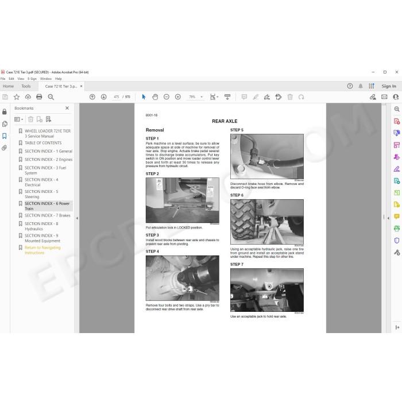Select the Hand pan tool
The image size is (402, 402).
click(155, 97)
